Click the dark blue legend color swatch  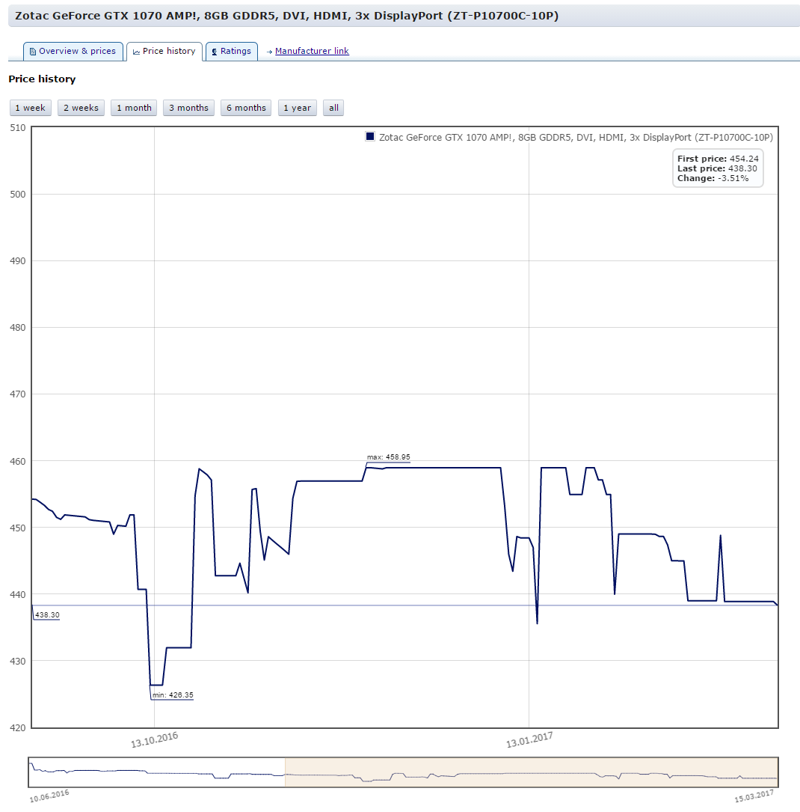pos(370,137)
